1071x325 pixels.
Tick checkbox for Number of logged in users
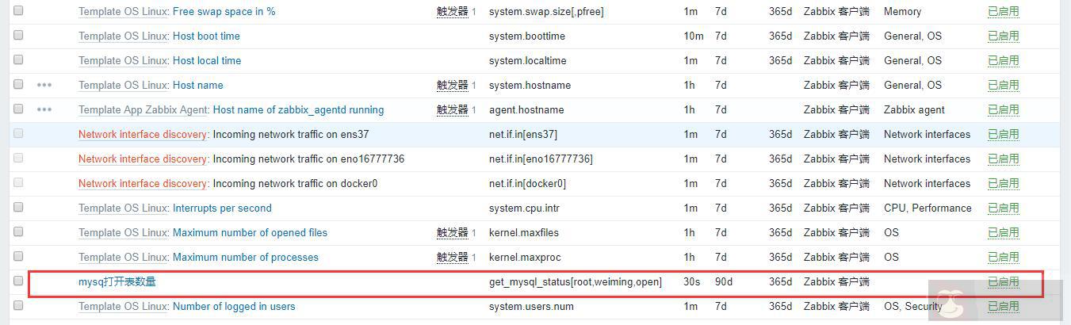18,306
